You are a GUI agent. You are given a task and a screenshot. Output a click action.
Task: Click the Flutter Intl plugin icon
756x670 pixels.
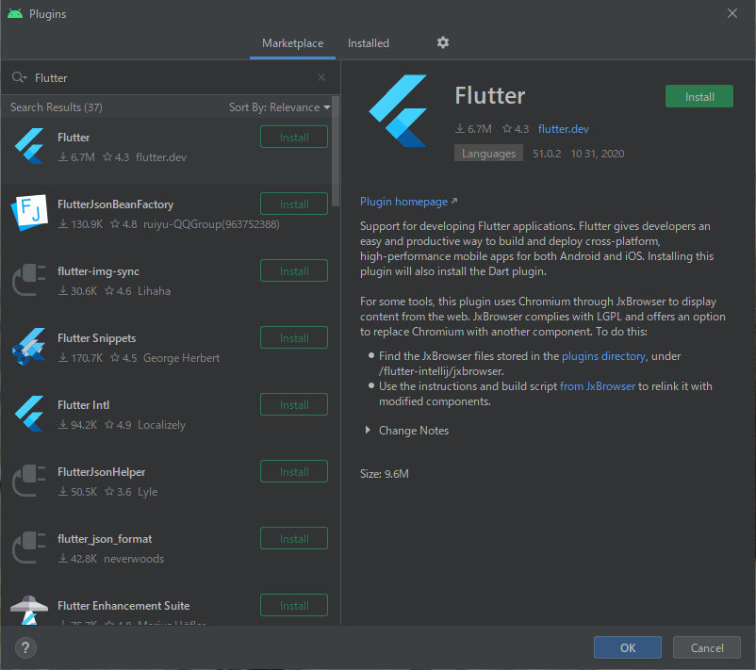[29, 414]
